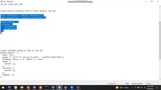Click the UTF-8 encoding status entry
Image resolution: width=161 pixels, height=90 pixels.
point(149,83)
